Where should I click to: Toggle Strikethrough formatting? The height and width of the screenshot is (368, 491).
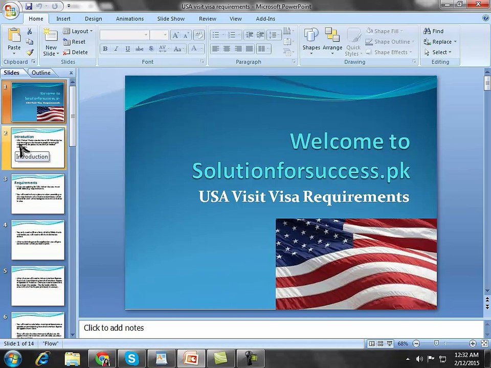click(x=139, y=49)
